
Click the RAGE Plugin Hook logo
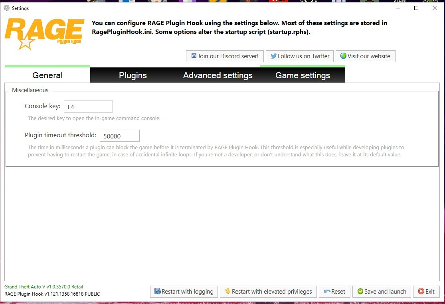click(45, 34)
